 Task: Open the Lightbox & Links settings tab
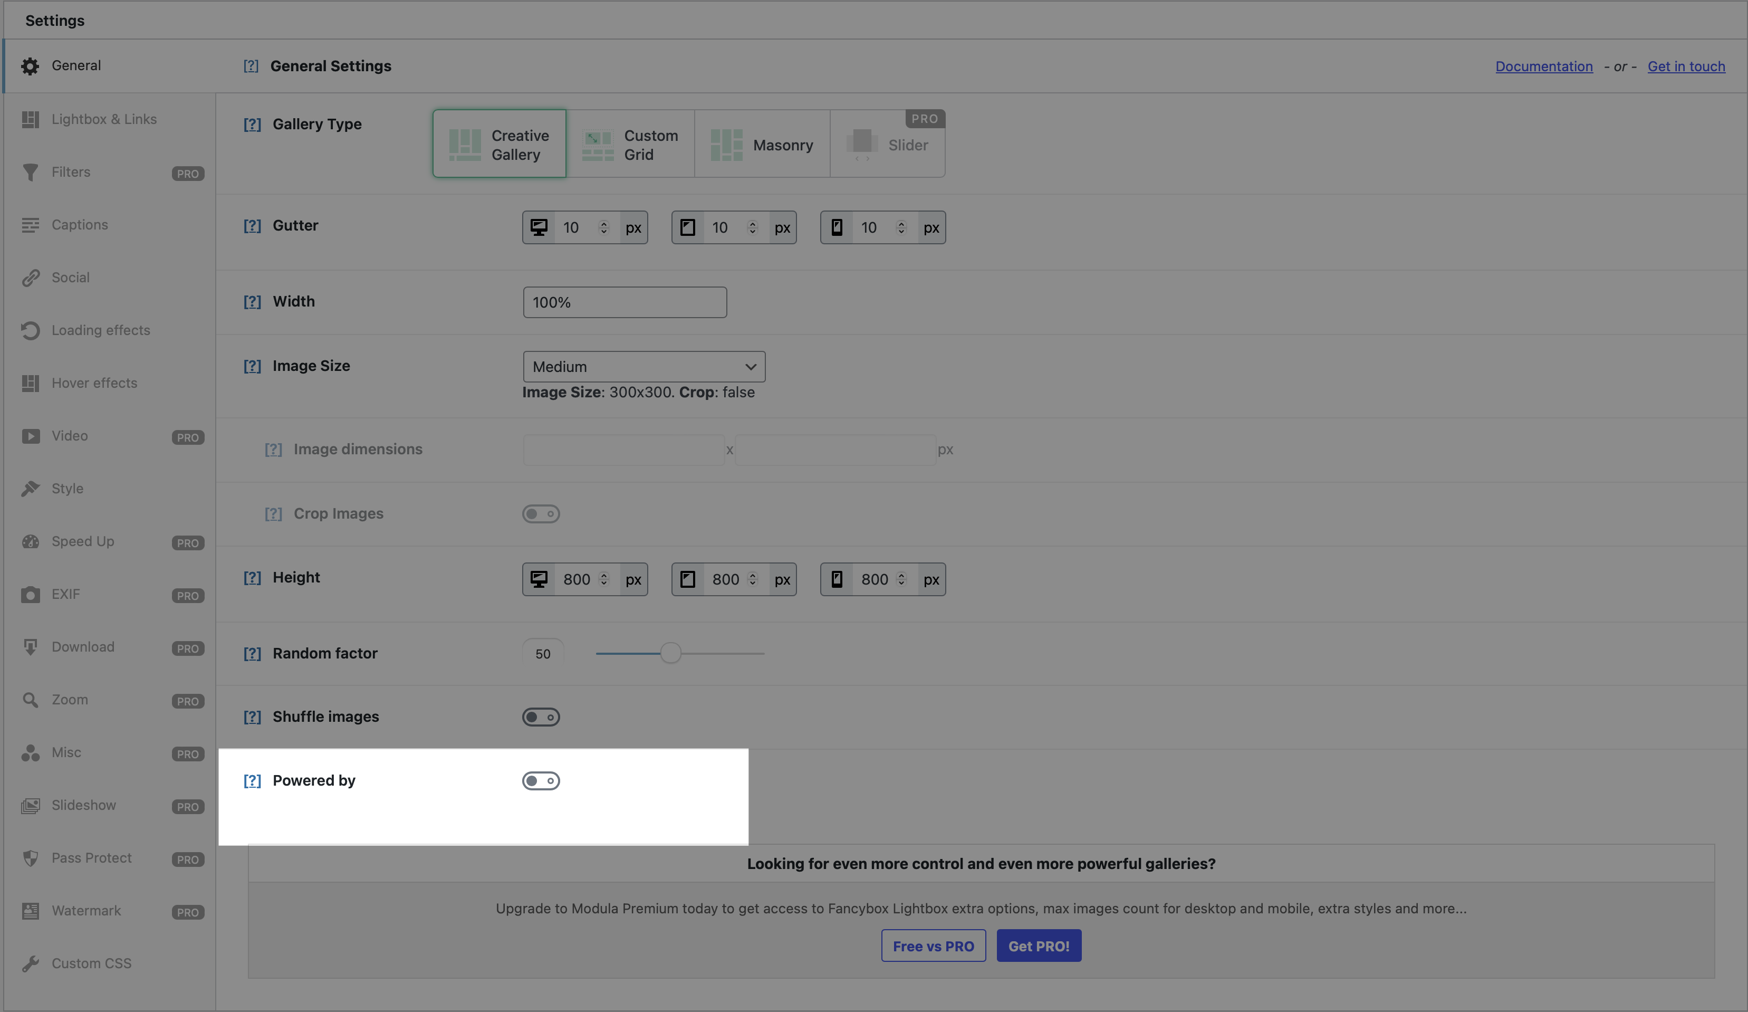tap(104, 119)
